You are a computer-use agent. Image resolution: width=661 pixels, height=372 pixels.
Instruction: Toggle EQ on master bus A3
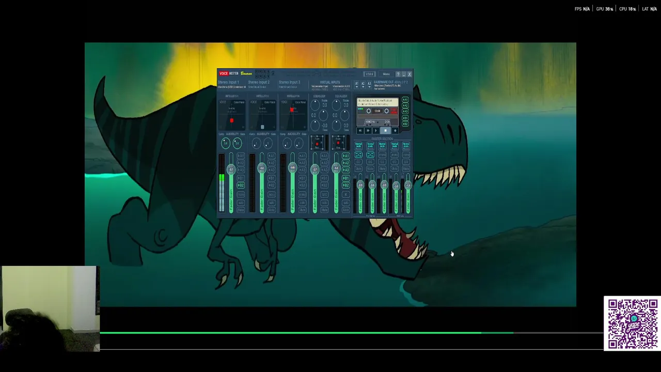click(382, 162)
